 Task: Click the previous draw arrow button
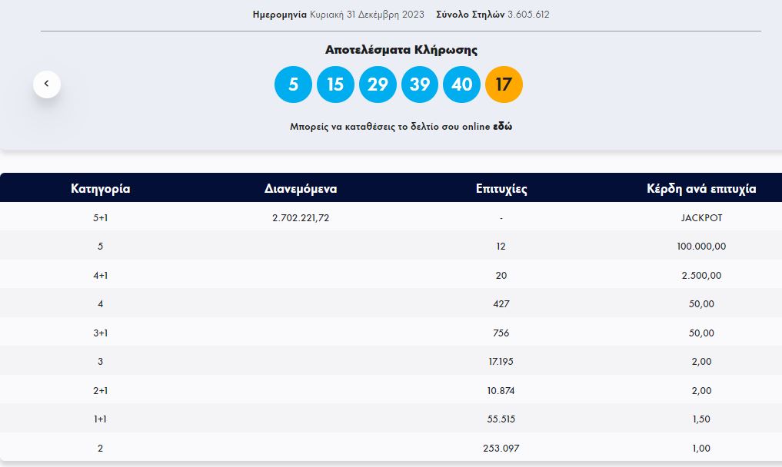pyautogui.click(x=47, y=84)
